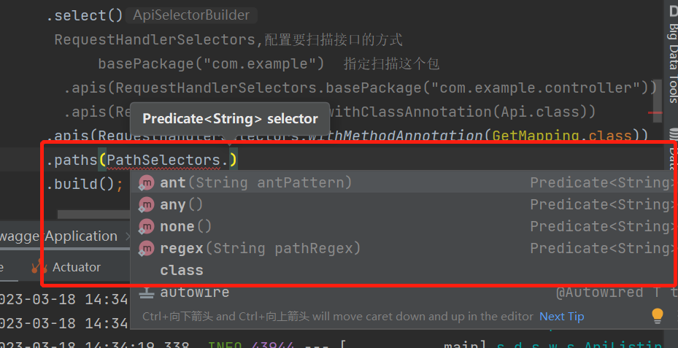Open the Actuator tab

pyautogui.click(x=66, y=267)
